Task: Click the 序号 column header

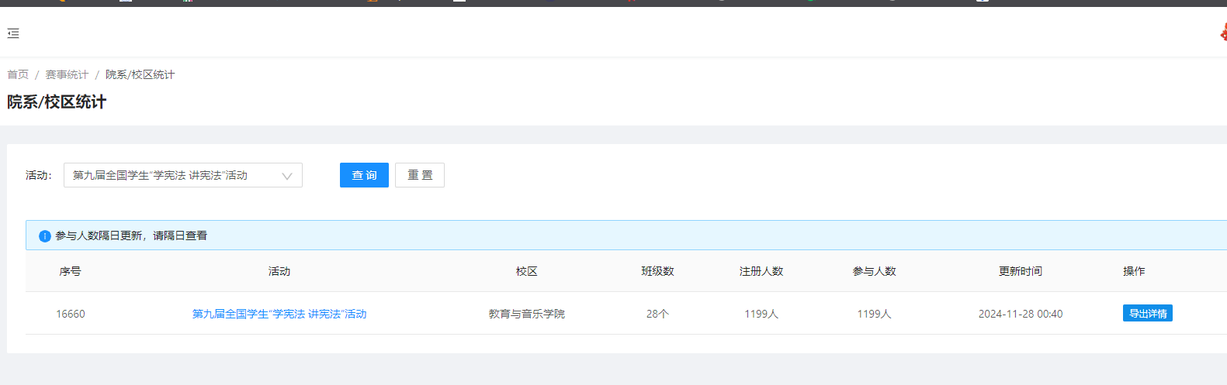Action: coord(71,271)
